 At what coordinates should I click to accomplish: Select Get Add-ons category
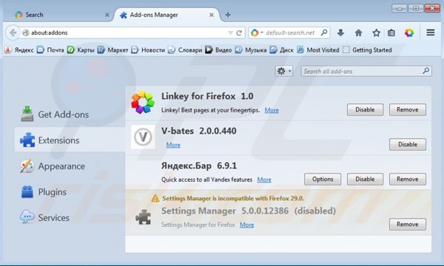[55, 115]
